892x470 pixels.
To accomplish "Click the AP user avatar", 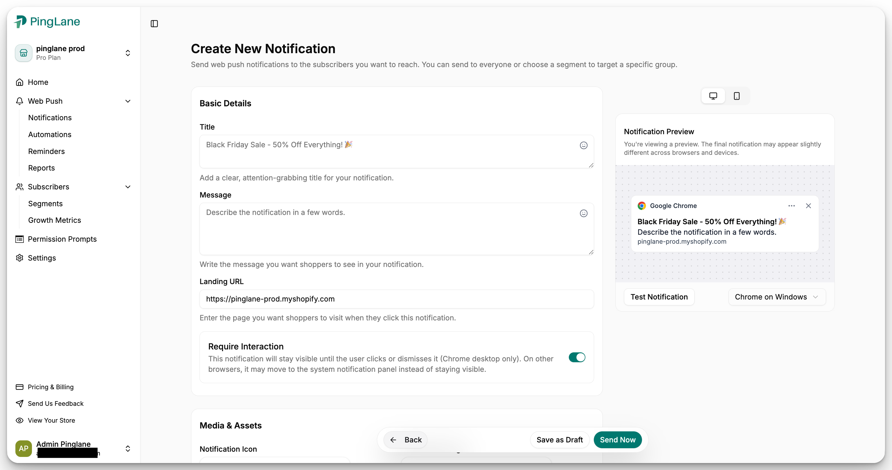I will [24, 449].
